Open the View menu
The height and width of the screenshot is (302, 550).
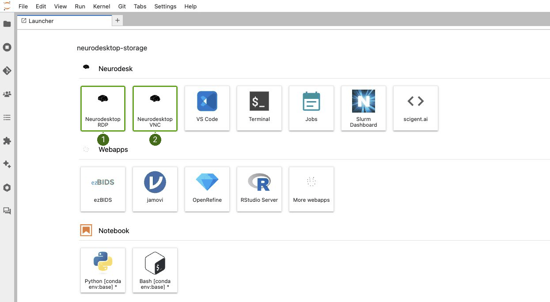61,6
